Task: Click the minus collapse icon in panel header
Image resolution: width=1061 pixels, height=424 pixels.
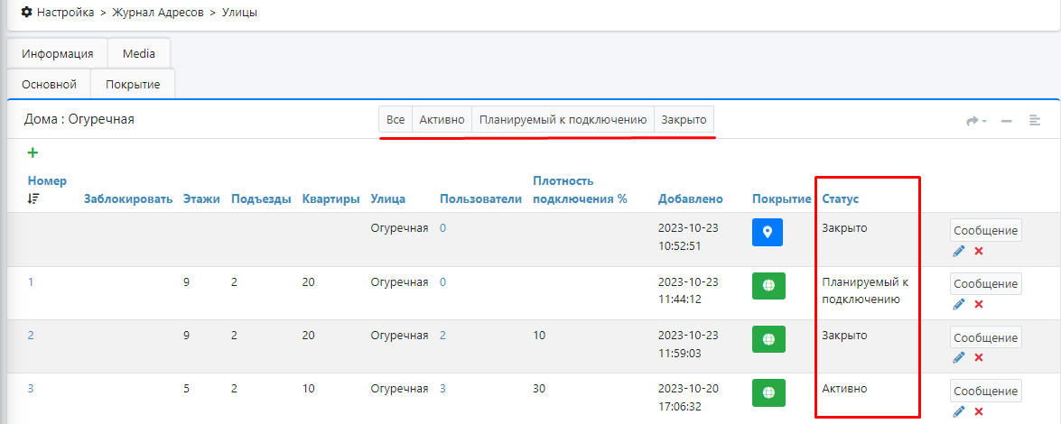Action: (1006, 121)
